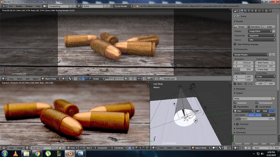Viewport: 280px width, 157px height.
Task: Open the Scene properties tab icon
Action: [249, 11]
